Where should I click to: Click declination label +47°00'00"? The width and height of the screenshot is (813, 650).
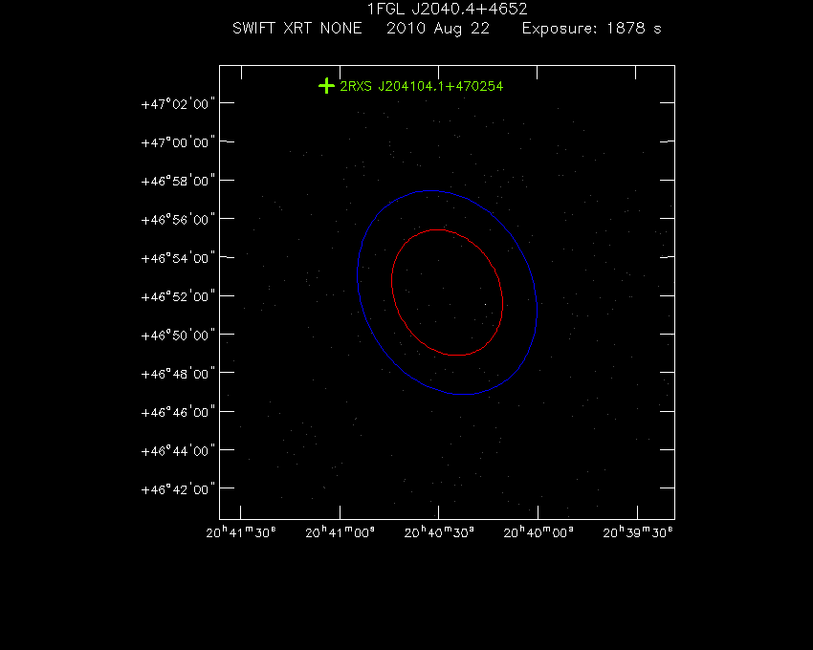177,142
